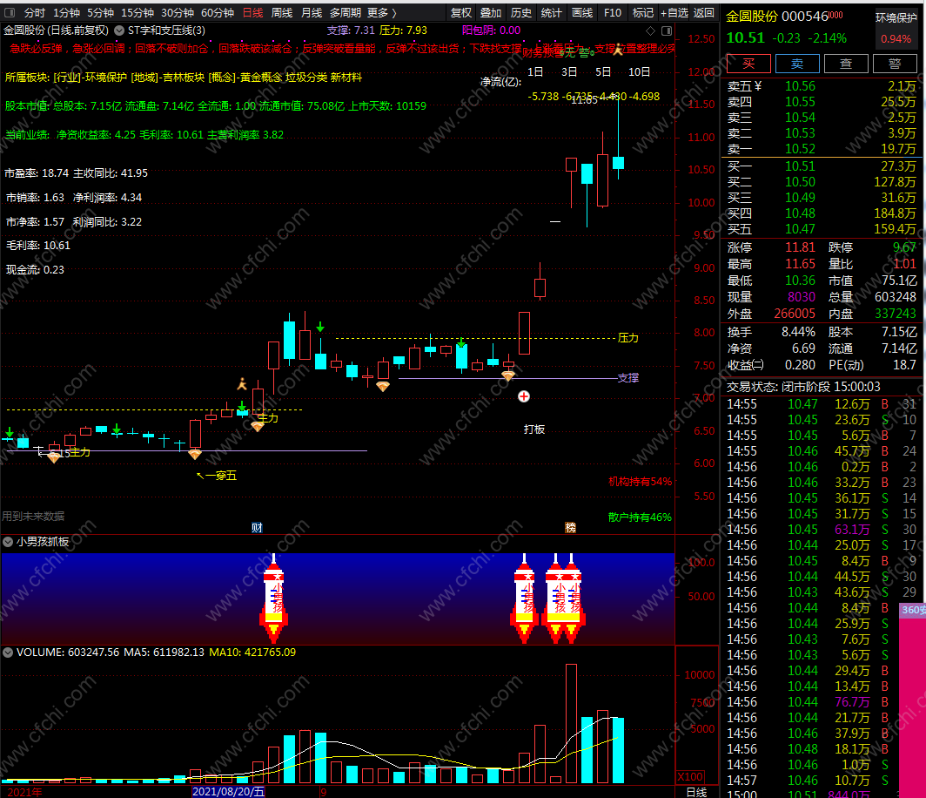This screenshot has width=926, height=798.
Task: Select the 30分钟 period tab
Action: pyautogui.click(x=178, y=12)
